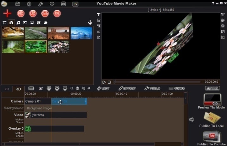The height and width of the screenshot is (146, 227).
Task: Click the down arrow add-to-timeline button
Action: pyautogui.click(x=90, y=22)
